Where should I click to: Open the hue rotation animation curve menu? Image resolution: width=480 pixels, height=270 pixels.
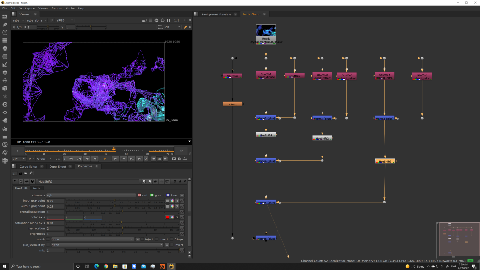click(x=182, y=228)
